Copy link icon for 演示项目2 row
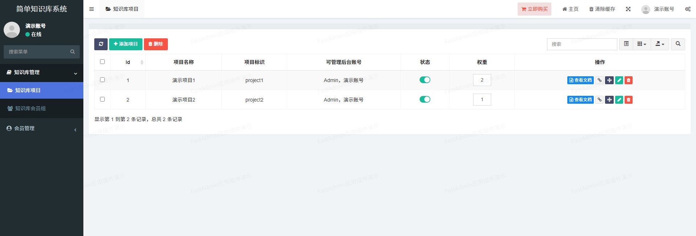696x236 pixels. click(600, 100)
